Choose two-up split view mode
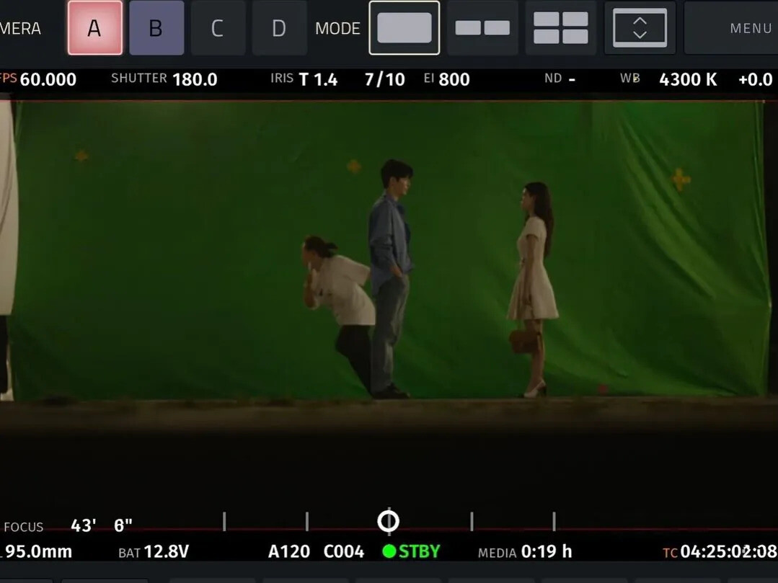Screen dimensions: 778x583 482,28
